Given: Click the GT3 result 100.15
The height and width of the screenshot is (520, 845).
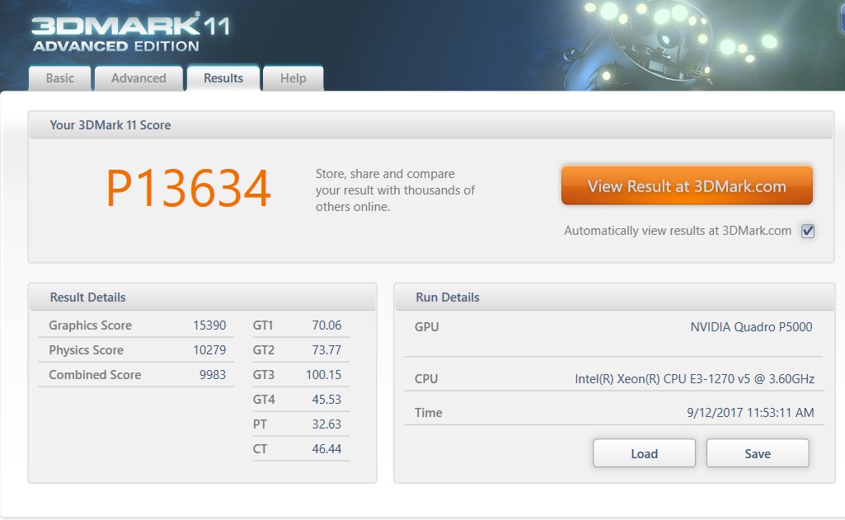Looking at the screenshot, I should pos(323,375).
